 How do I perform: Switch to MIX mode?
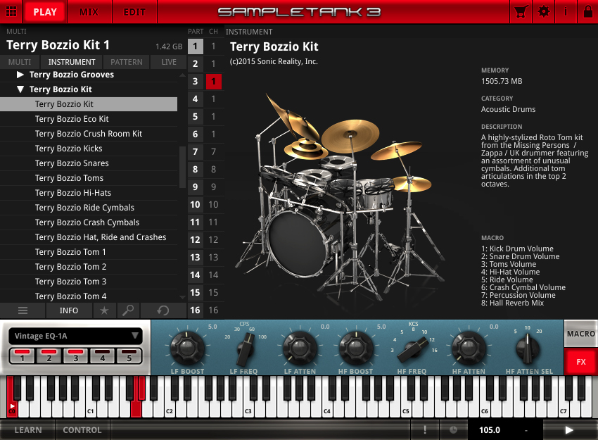89,12
